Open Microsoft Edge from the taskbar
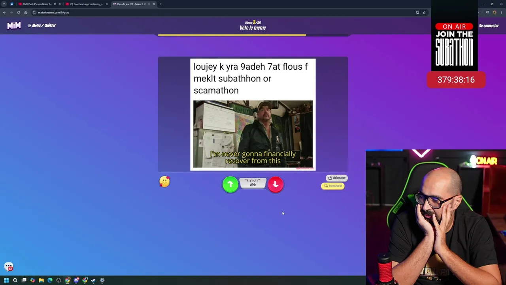This screenshot has height=285, width=506. click(50, 280)
